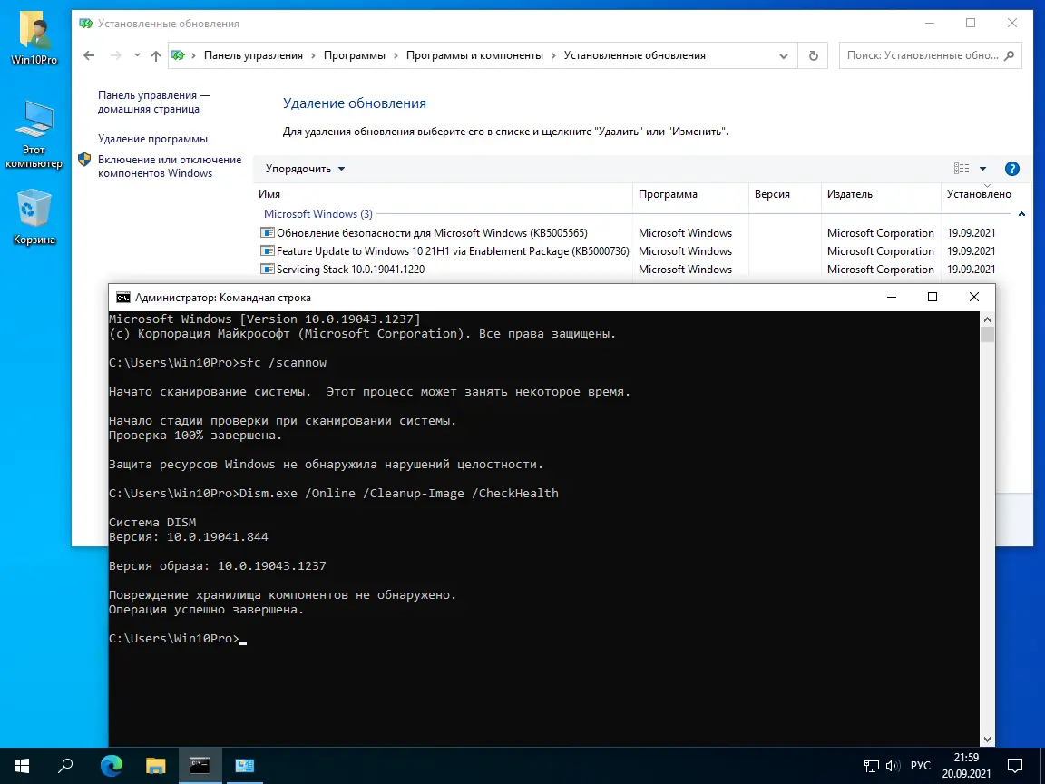The image size is (1045, 784).
Task: Open the view options dropdown arrow
Action: [x=982, y=169]
